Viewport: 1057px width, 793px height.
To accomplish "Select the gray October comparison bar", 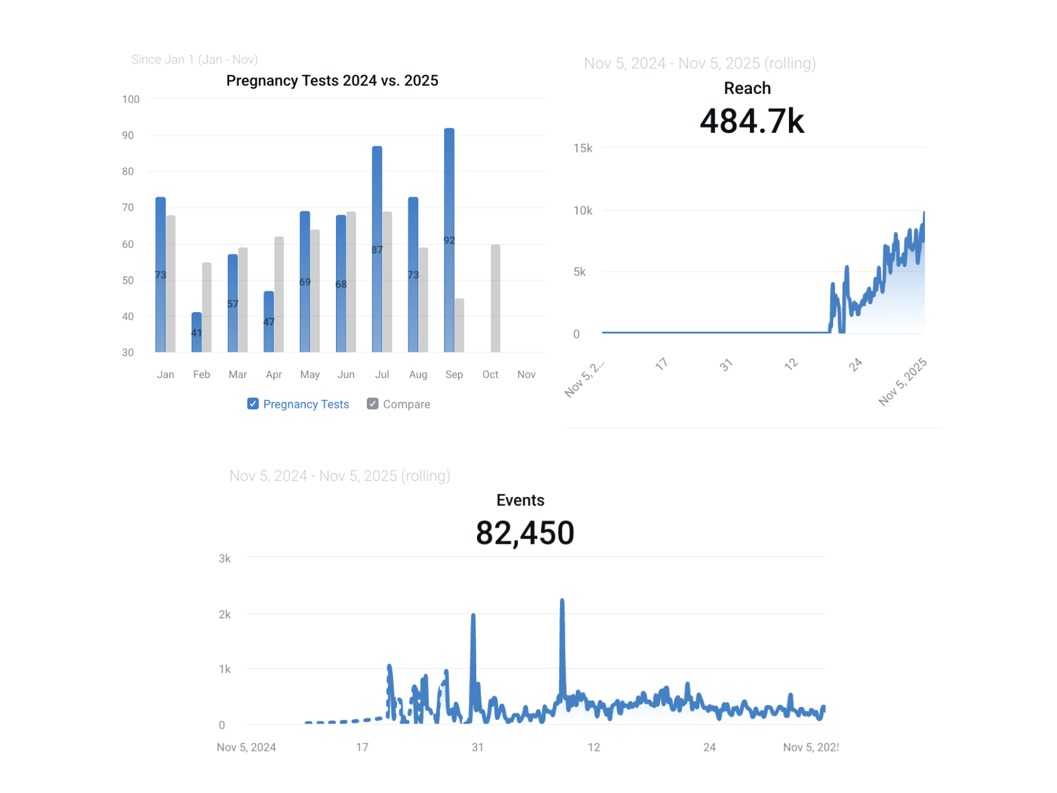I will [496, 298].
